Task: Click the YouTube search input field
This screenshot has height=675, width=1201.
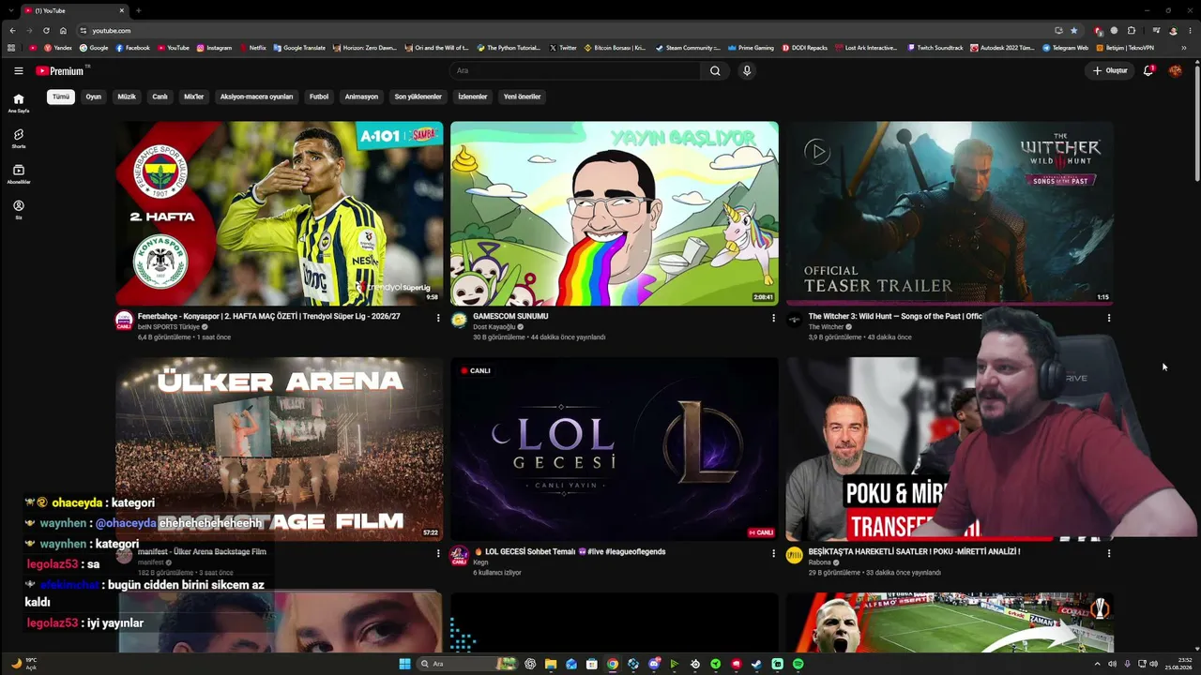Action: click(x=574, y=70)
